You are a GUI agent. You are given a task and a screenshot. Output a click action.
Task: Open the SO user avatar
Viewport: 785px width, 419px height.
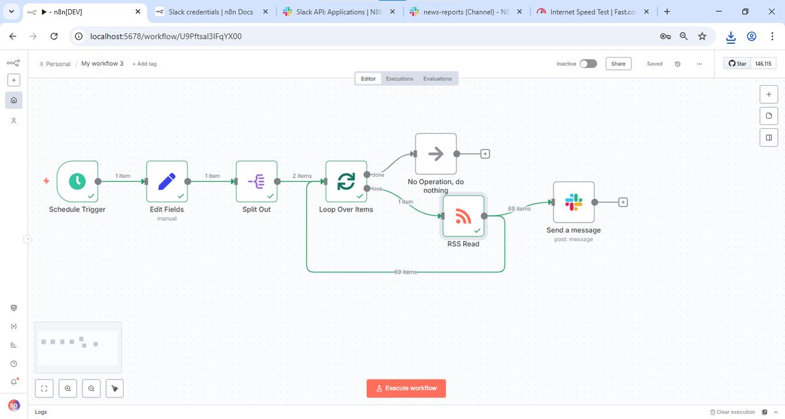point(14,405)
